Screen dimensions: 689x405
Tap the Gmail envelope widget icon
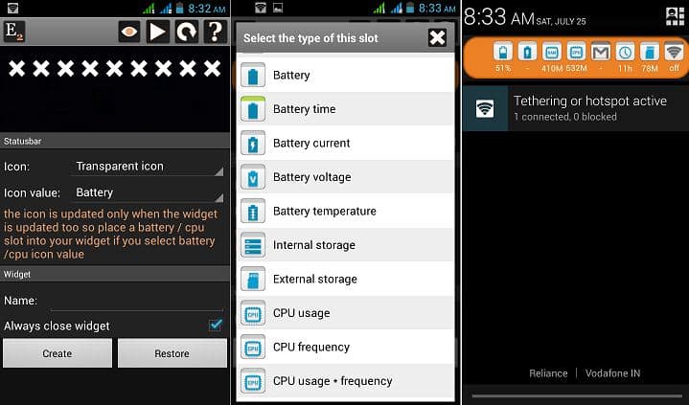[600, 54]
